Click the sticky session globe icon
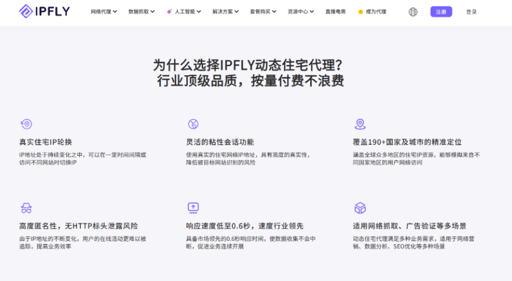This screenshot has width=512, height=281. (193, 124)
